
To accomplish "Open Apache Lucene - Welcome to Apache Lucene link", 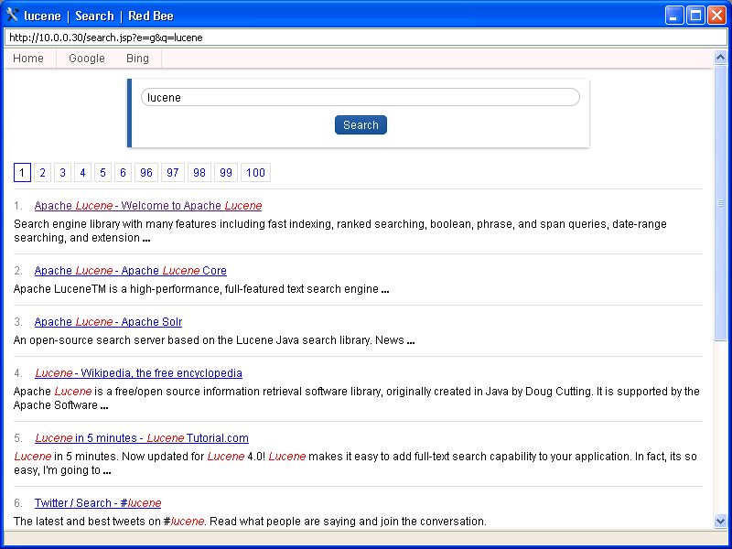I will (148, 205).
